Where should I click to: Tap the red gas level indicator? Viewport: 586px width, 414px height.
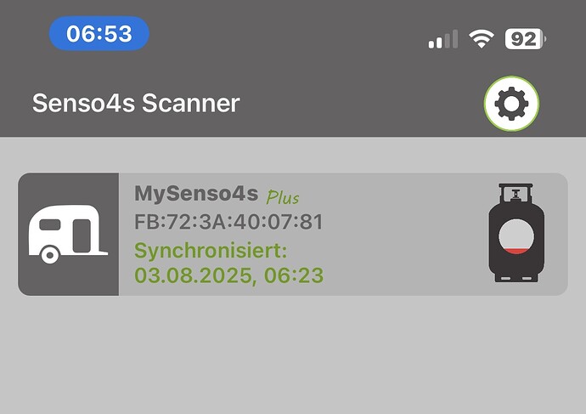pos(516,250)
